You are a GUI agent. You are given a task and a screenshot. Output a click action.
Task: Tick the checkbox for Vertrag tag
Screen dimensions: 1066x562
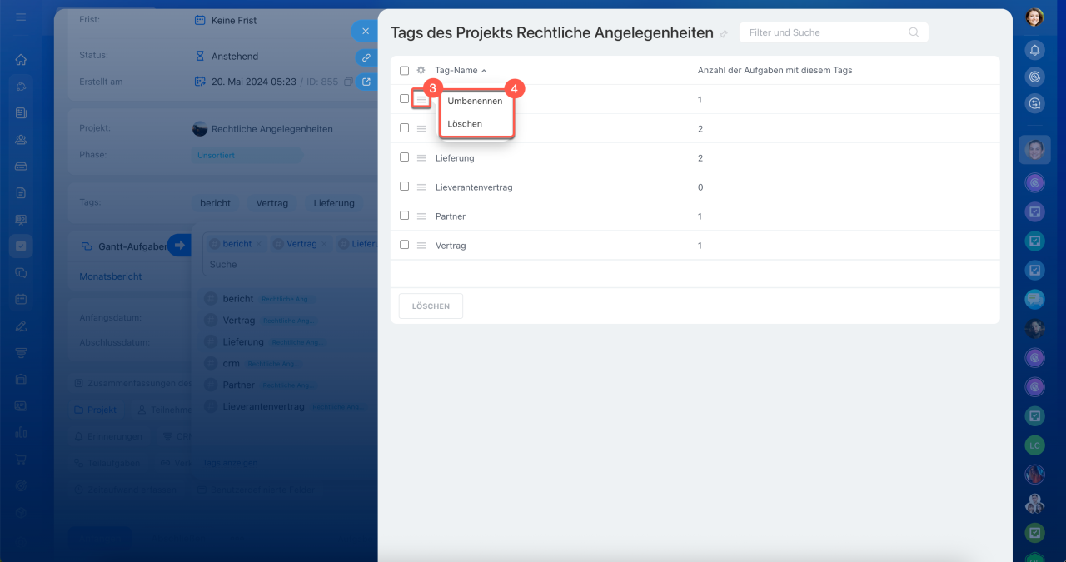tap(404, 245)
